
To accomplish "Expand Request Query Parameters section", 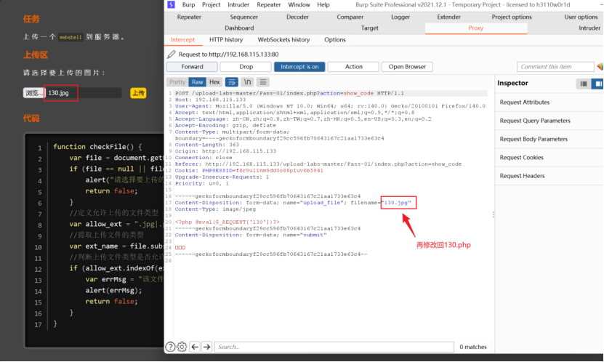I will tap(549, 121).
